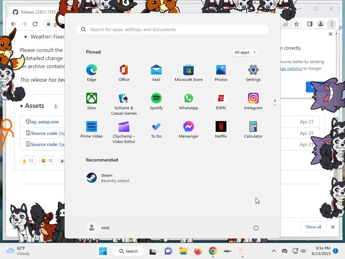Open the Chat taskbar icon

coord(168,251)
